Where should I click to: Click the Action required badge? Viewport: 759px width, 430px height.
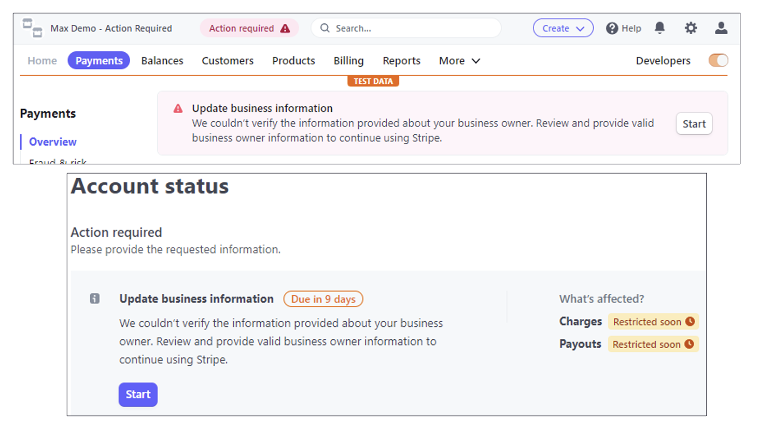pyautogui.click(x=249, y=28)
